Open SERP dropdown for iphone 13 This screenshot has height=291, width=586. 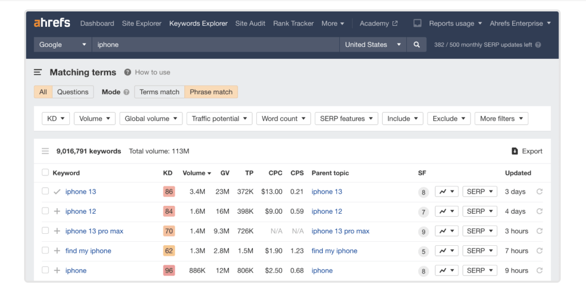tap(480, 192)
